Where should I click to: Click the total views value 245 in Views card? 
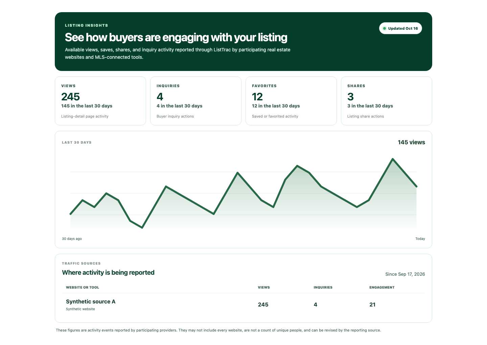click(x=70, y=97)
